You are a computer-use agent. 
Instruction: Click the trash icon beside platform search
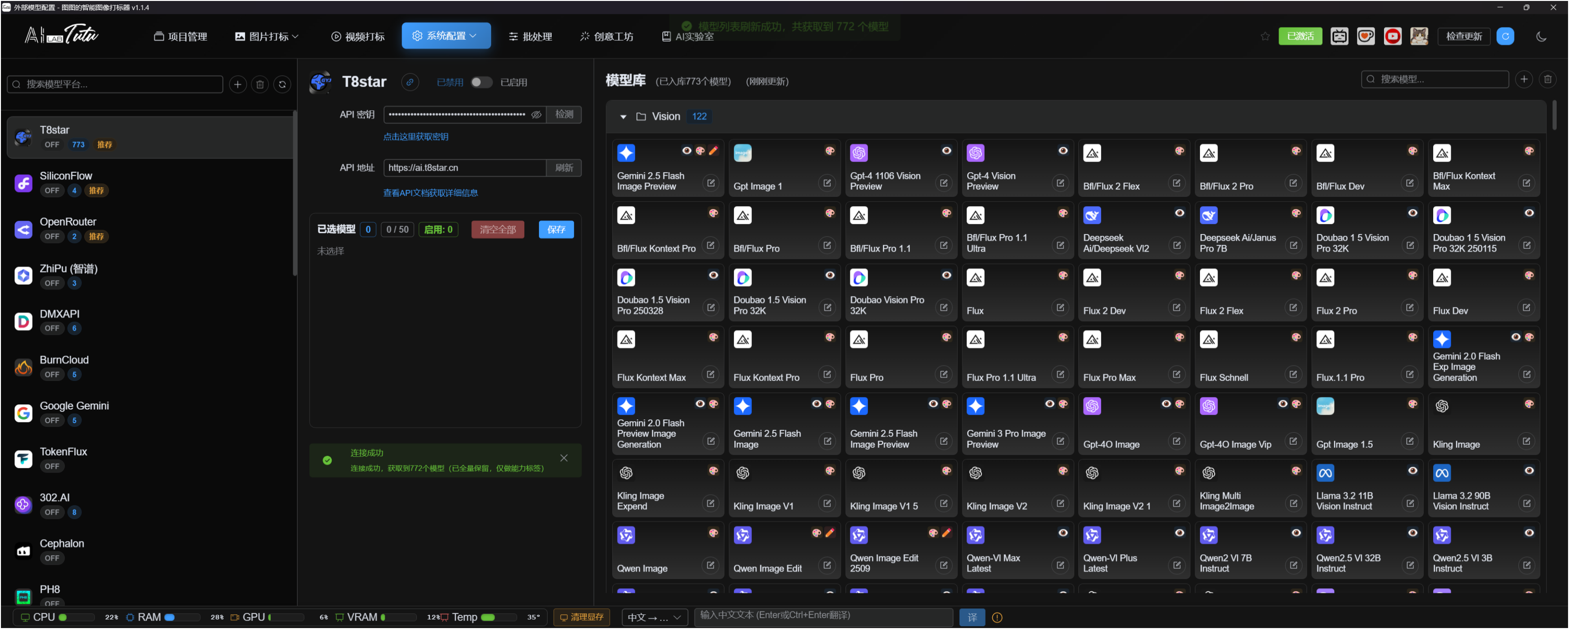coord(260,85)
